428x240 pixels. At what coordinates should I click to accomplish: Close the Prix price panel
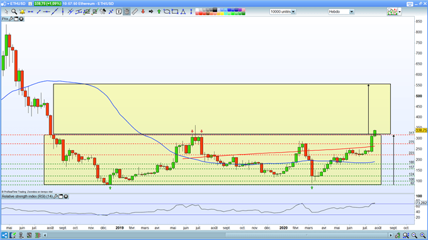tap(21, 19)
